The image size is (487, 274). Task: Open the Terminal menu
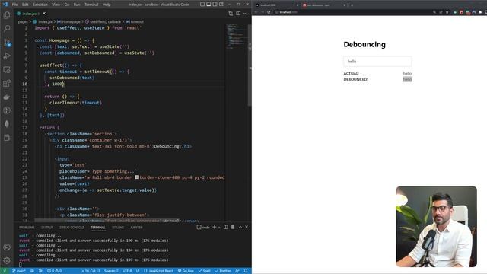[x=91, y=5]
